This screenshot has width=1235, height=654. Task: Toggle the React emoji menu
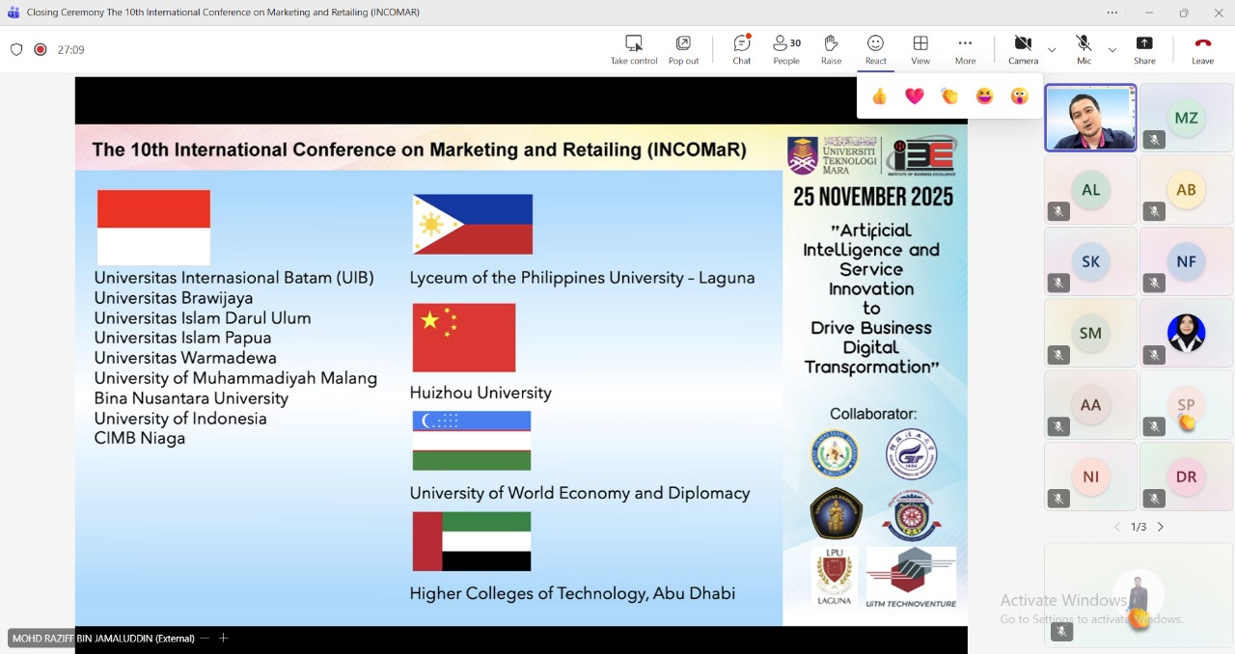tap(875, 49)
